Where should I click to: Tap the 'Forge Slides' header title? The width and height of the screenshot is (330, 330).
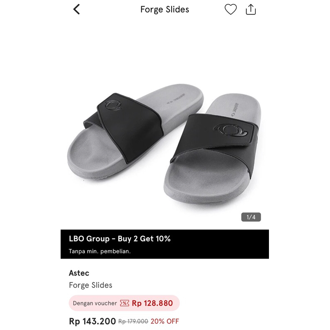165,9
